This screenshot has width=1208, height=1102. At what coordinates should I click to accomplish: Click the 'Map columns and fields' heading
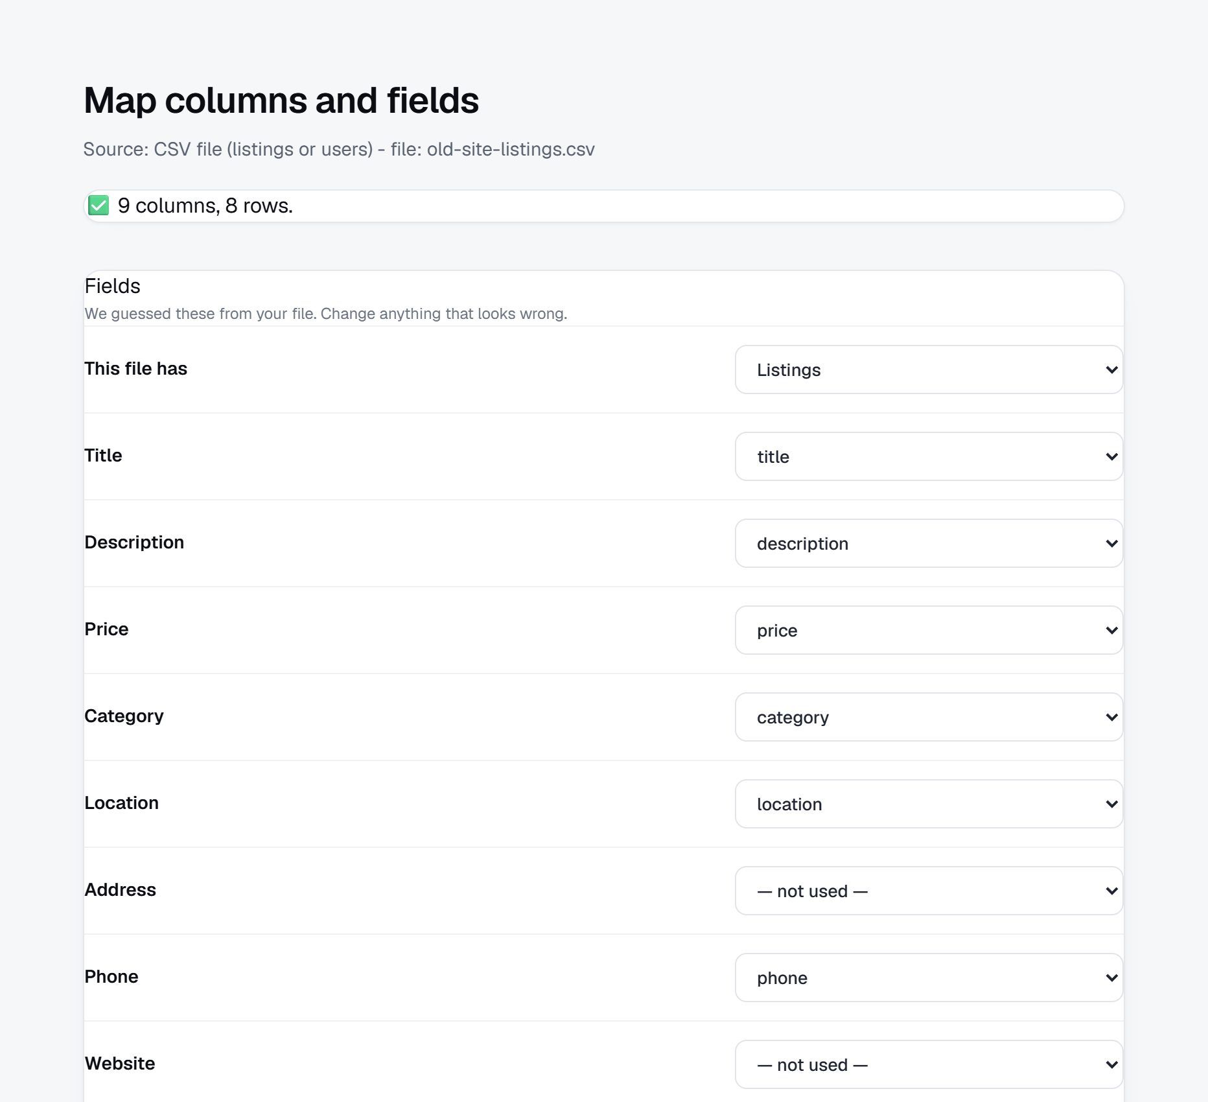pos(281,100)
